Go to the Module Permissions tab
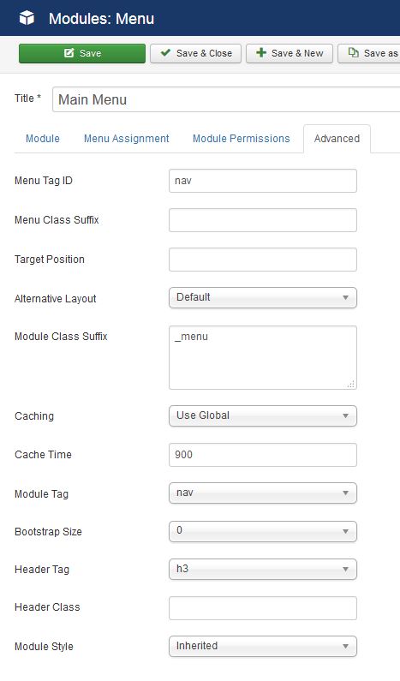The height and width of the screenshot is (681, 400). click(x=241, y=139)
